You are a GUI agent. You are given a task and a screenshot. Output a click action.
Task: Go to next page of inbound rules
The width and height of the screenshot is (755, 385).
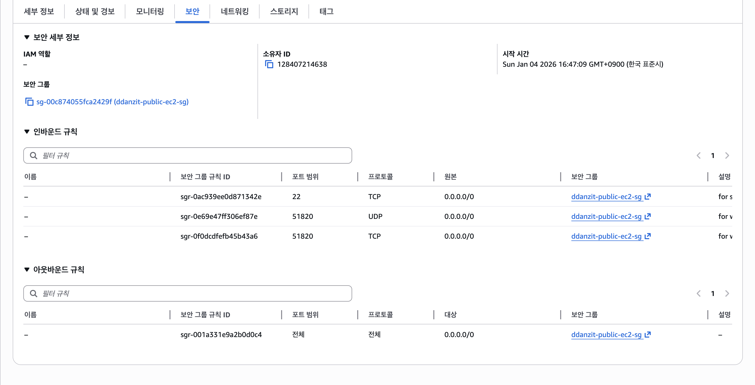coord(727,155)
